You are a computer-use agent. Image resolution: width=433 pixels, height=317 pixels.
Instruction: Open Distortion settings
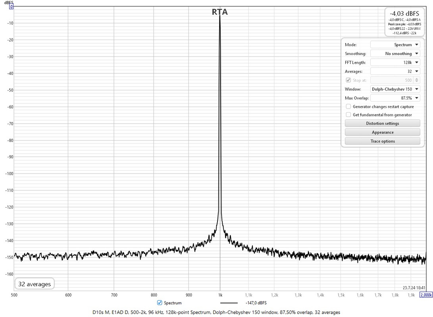[x=383, y=123]
